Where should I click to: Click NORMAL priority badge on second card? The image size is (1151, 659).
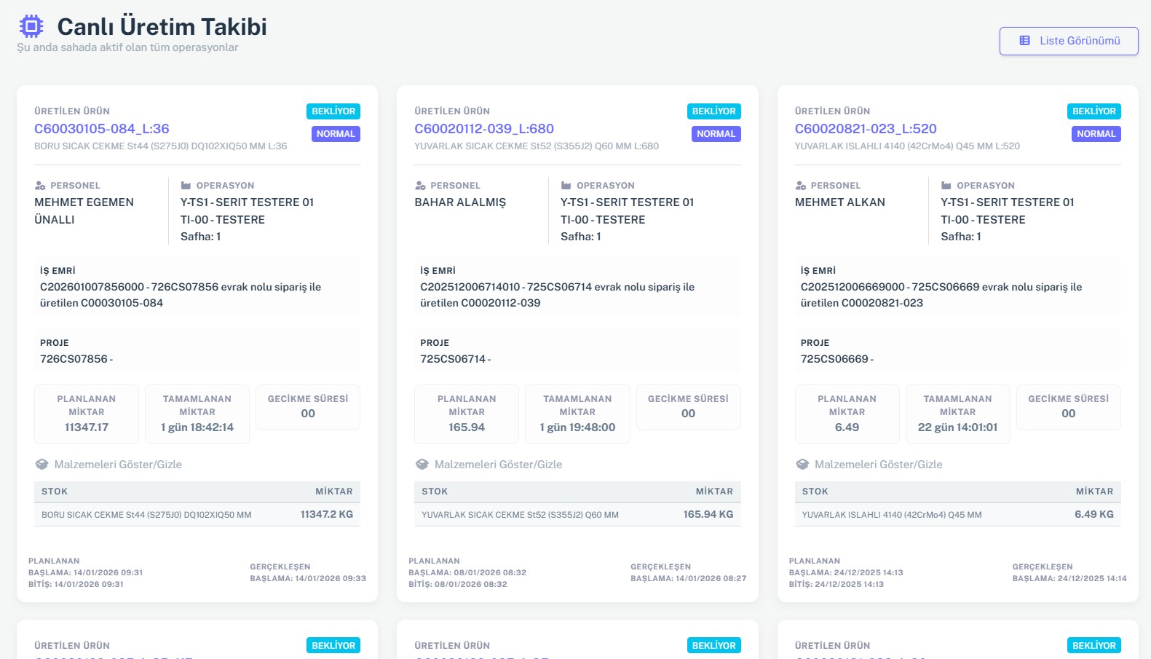coord(716,134)
